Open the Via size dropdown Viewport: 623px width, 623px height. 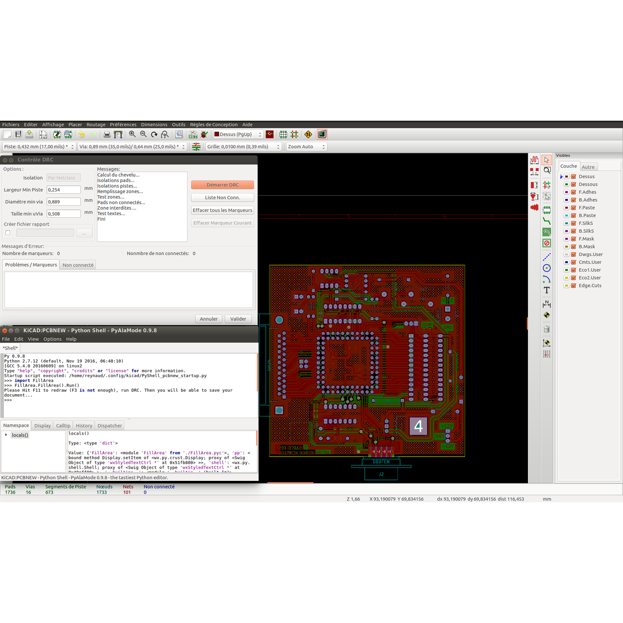pos(132,147)
